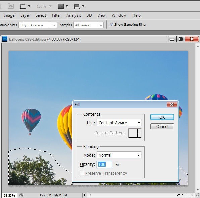Click the horizontal scrollbar left arrow
The image size is (200, 198).
90,195
